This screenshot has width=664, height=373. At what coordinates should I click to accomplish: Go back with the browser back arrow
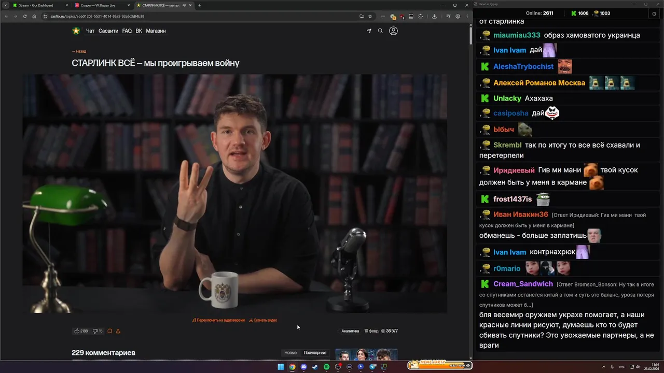point(6,16)
